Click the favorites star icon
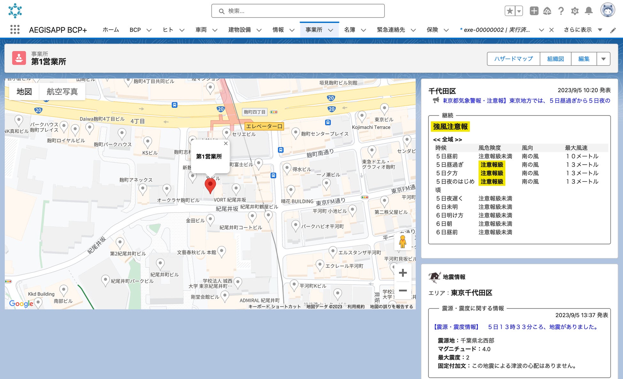Viewport: 623px width, 379px height. click(x=510, y=11)
